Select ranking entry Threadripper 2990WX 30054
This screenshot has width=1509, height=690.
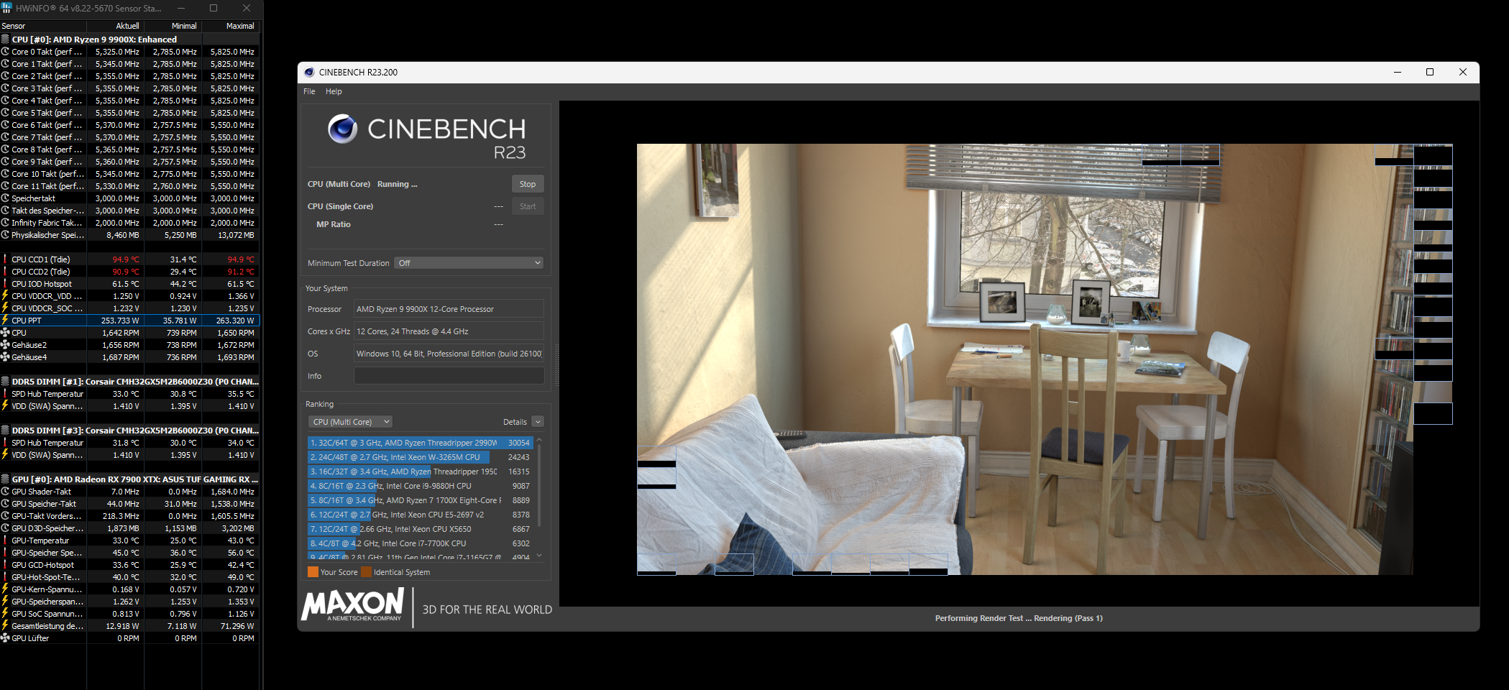click(x=420, y=443)
